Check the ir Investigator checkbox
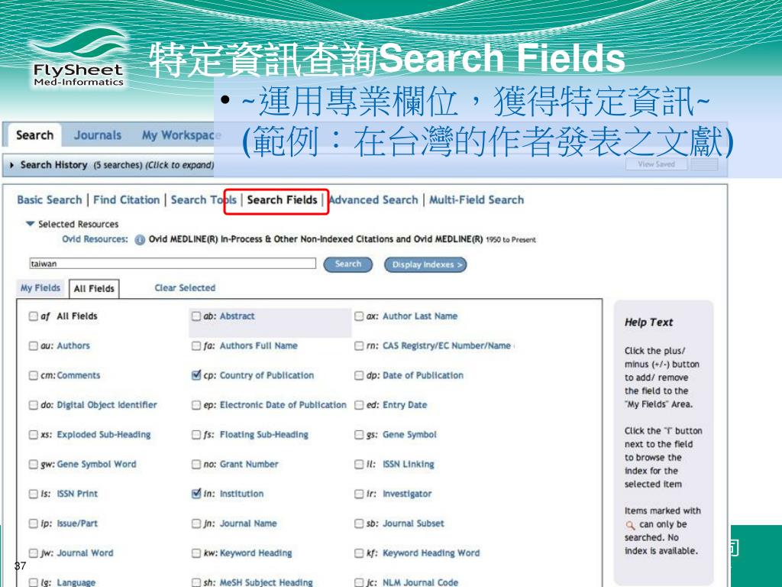 coord(359,494)
